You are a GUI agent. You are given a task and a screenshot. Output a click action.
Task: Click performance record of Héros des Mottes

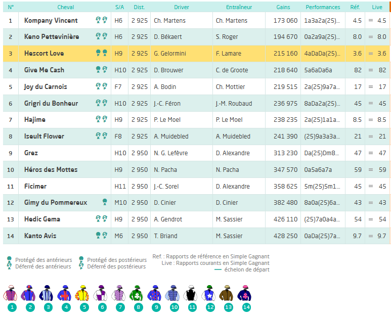coord(318,170)
